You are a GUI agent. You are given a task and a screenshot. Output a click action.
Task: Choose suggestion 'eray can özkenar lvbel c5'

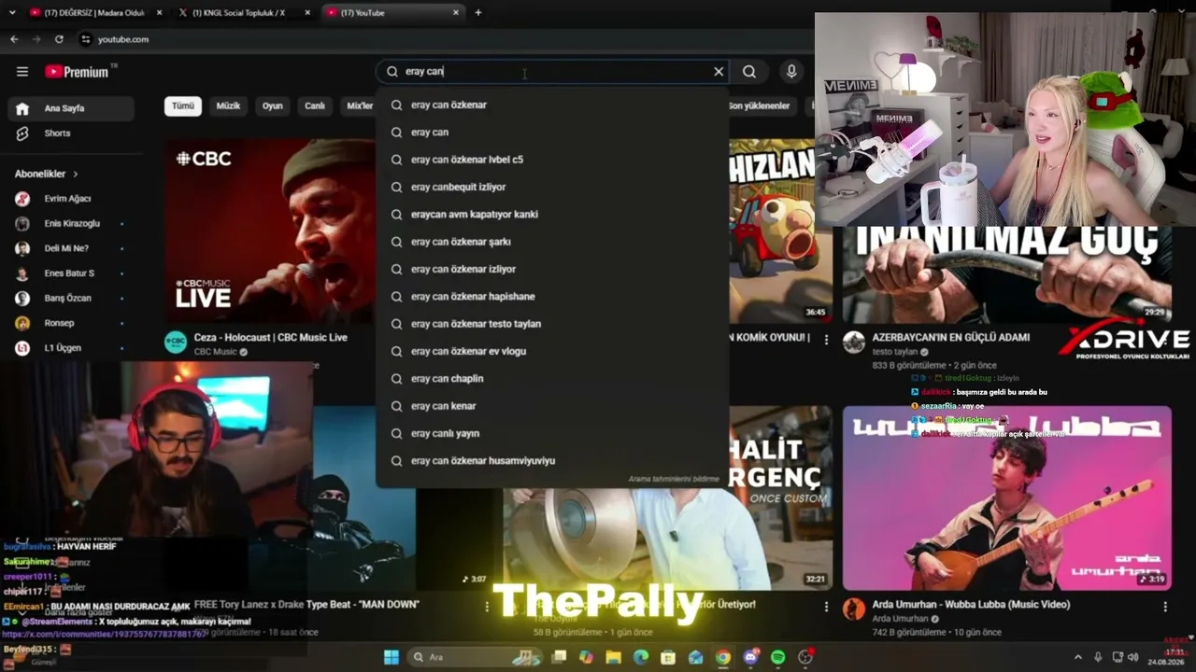click(x=552, y=160)
